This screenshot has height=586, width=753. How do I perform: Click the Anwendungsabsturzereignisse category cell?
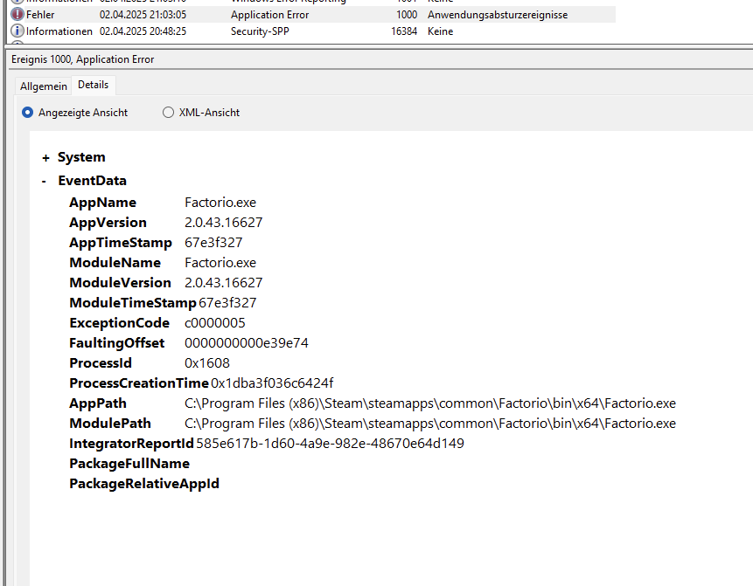(x=498, y=15)
